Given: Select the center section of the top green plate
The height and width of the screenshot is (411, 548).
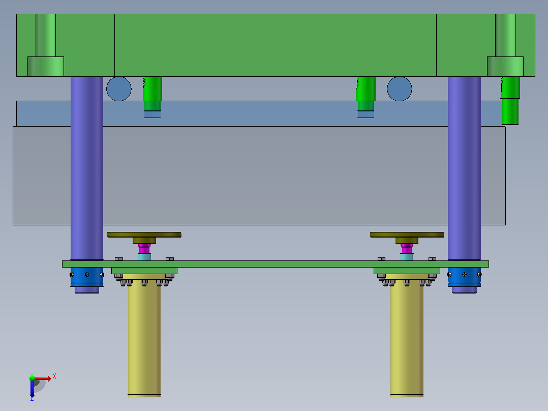Looking at the screenshot, I should [x=276, y=45].
